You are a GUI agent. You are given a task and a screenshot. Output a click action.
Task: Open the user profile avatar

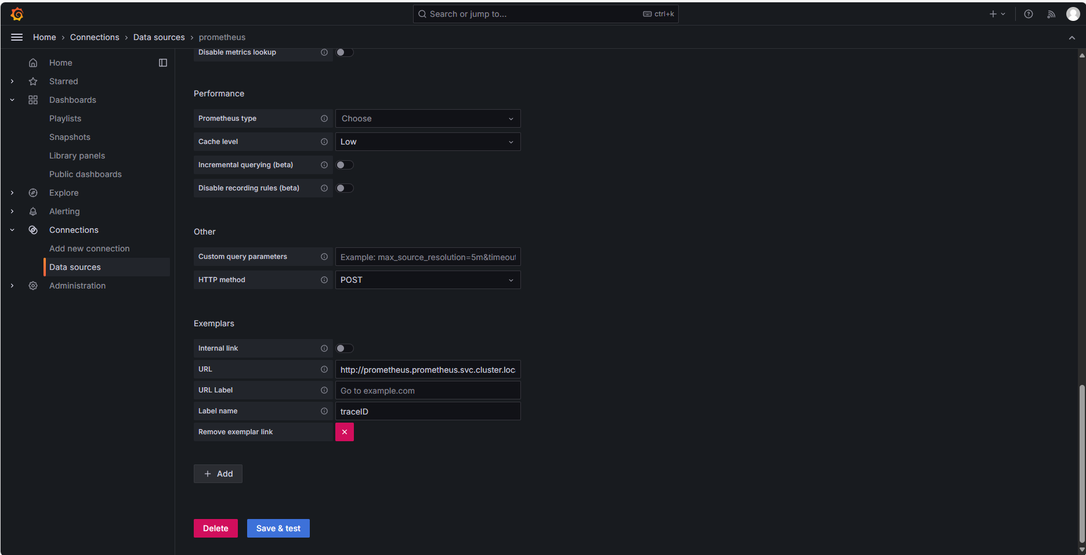[x=1073, y=14]
